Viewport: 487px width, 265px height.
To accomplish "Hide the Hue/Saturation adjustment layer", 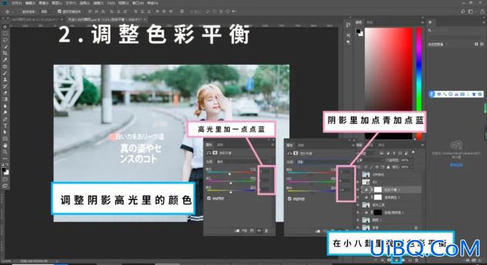I will [x=358, y=213].
